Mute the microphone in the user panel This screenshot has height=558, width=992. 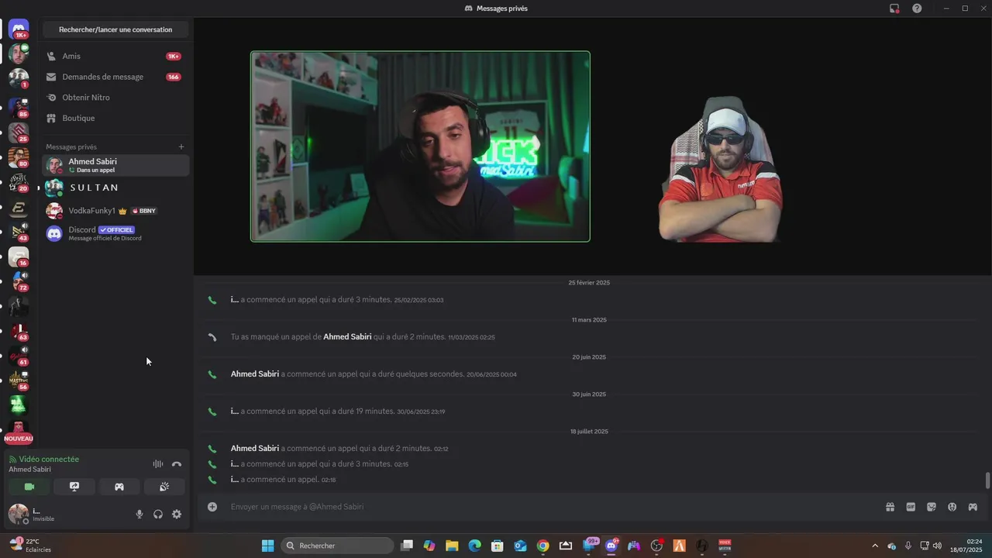pyautogui.click(x=139, y=514)
